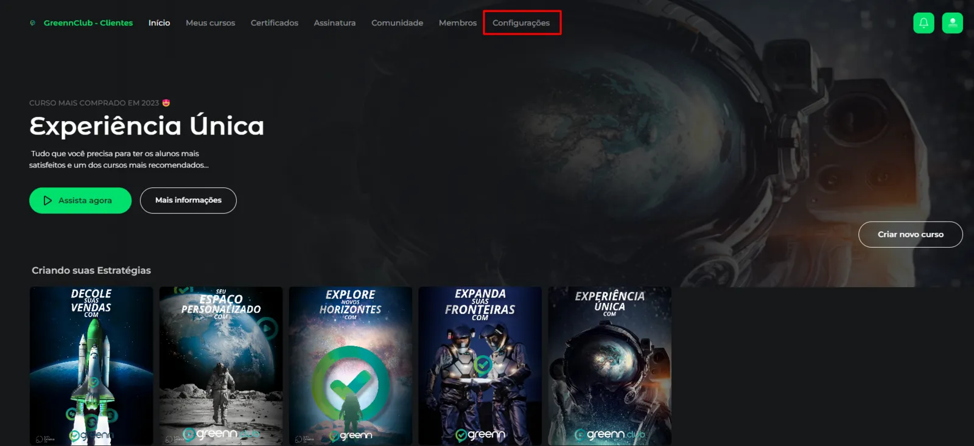
Task: Go to GreennClub - Clientes home link
Action: 88,23
